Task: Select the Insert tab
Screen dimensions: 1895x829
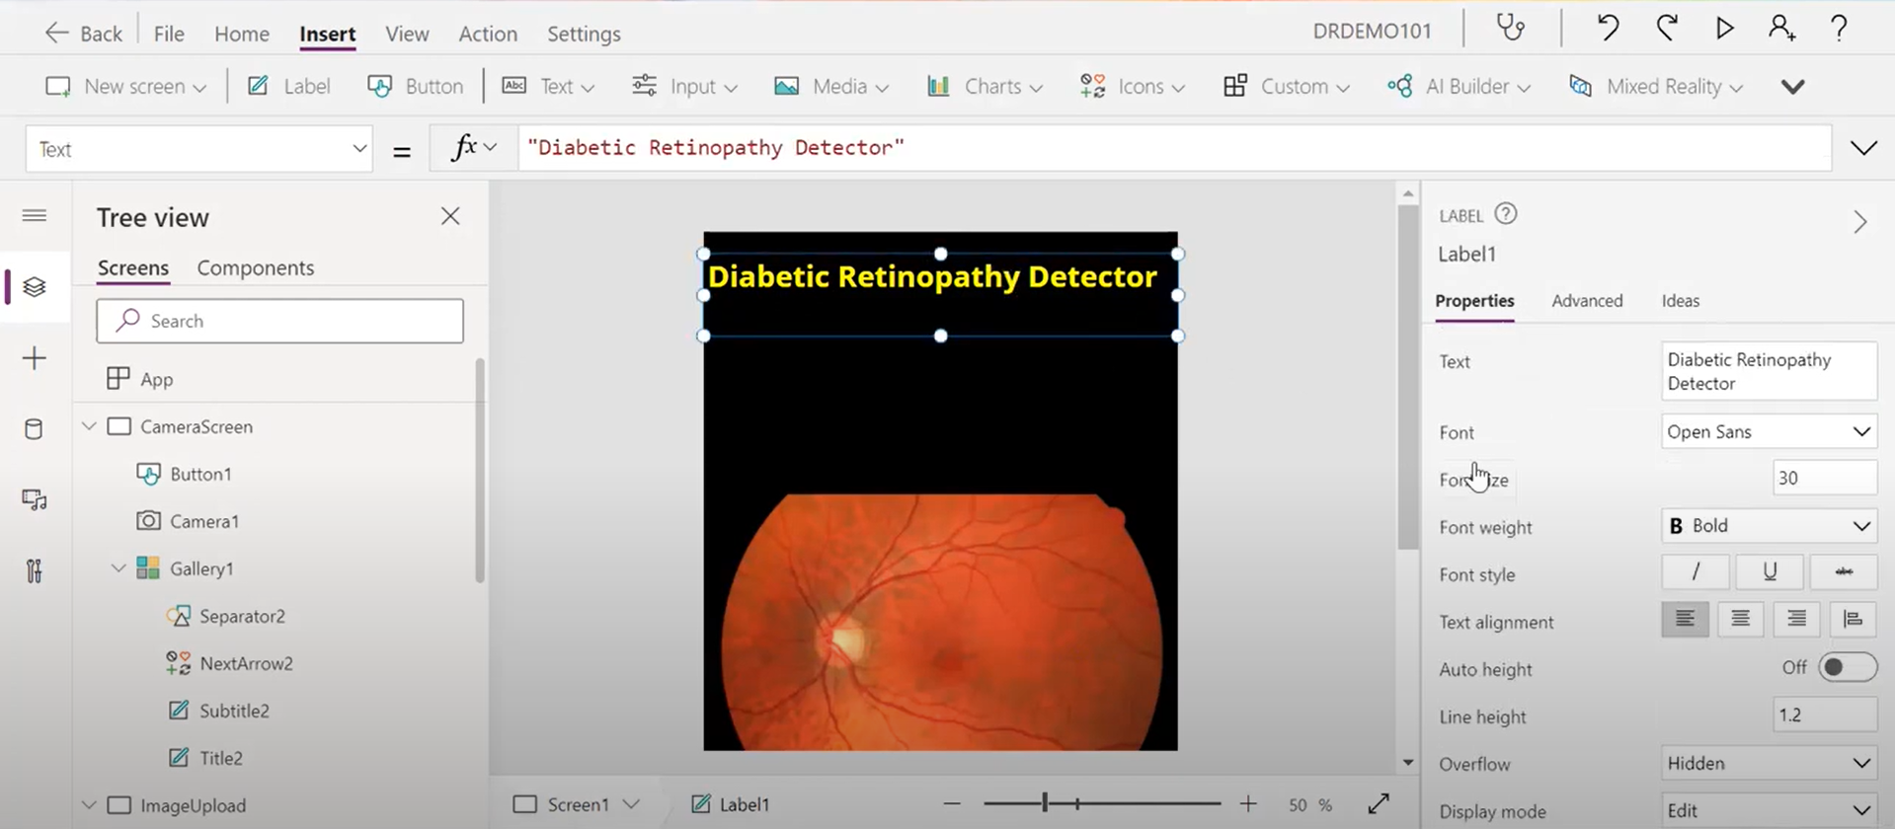Action: 328,34
